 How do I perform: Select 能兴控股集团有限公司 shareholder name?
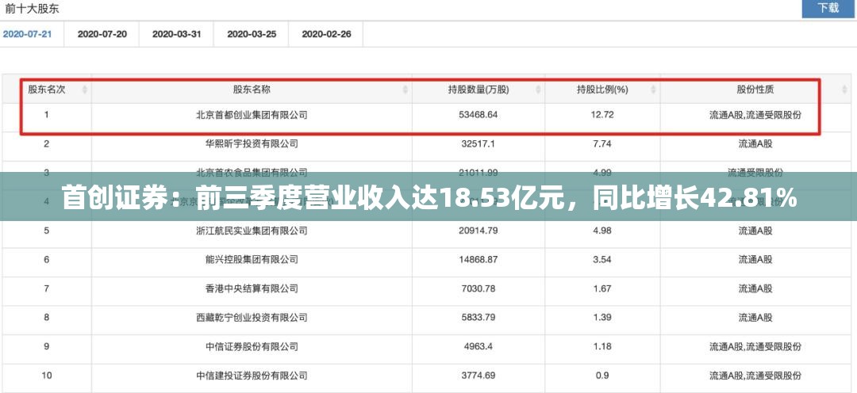(x=252, y=260)
